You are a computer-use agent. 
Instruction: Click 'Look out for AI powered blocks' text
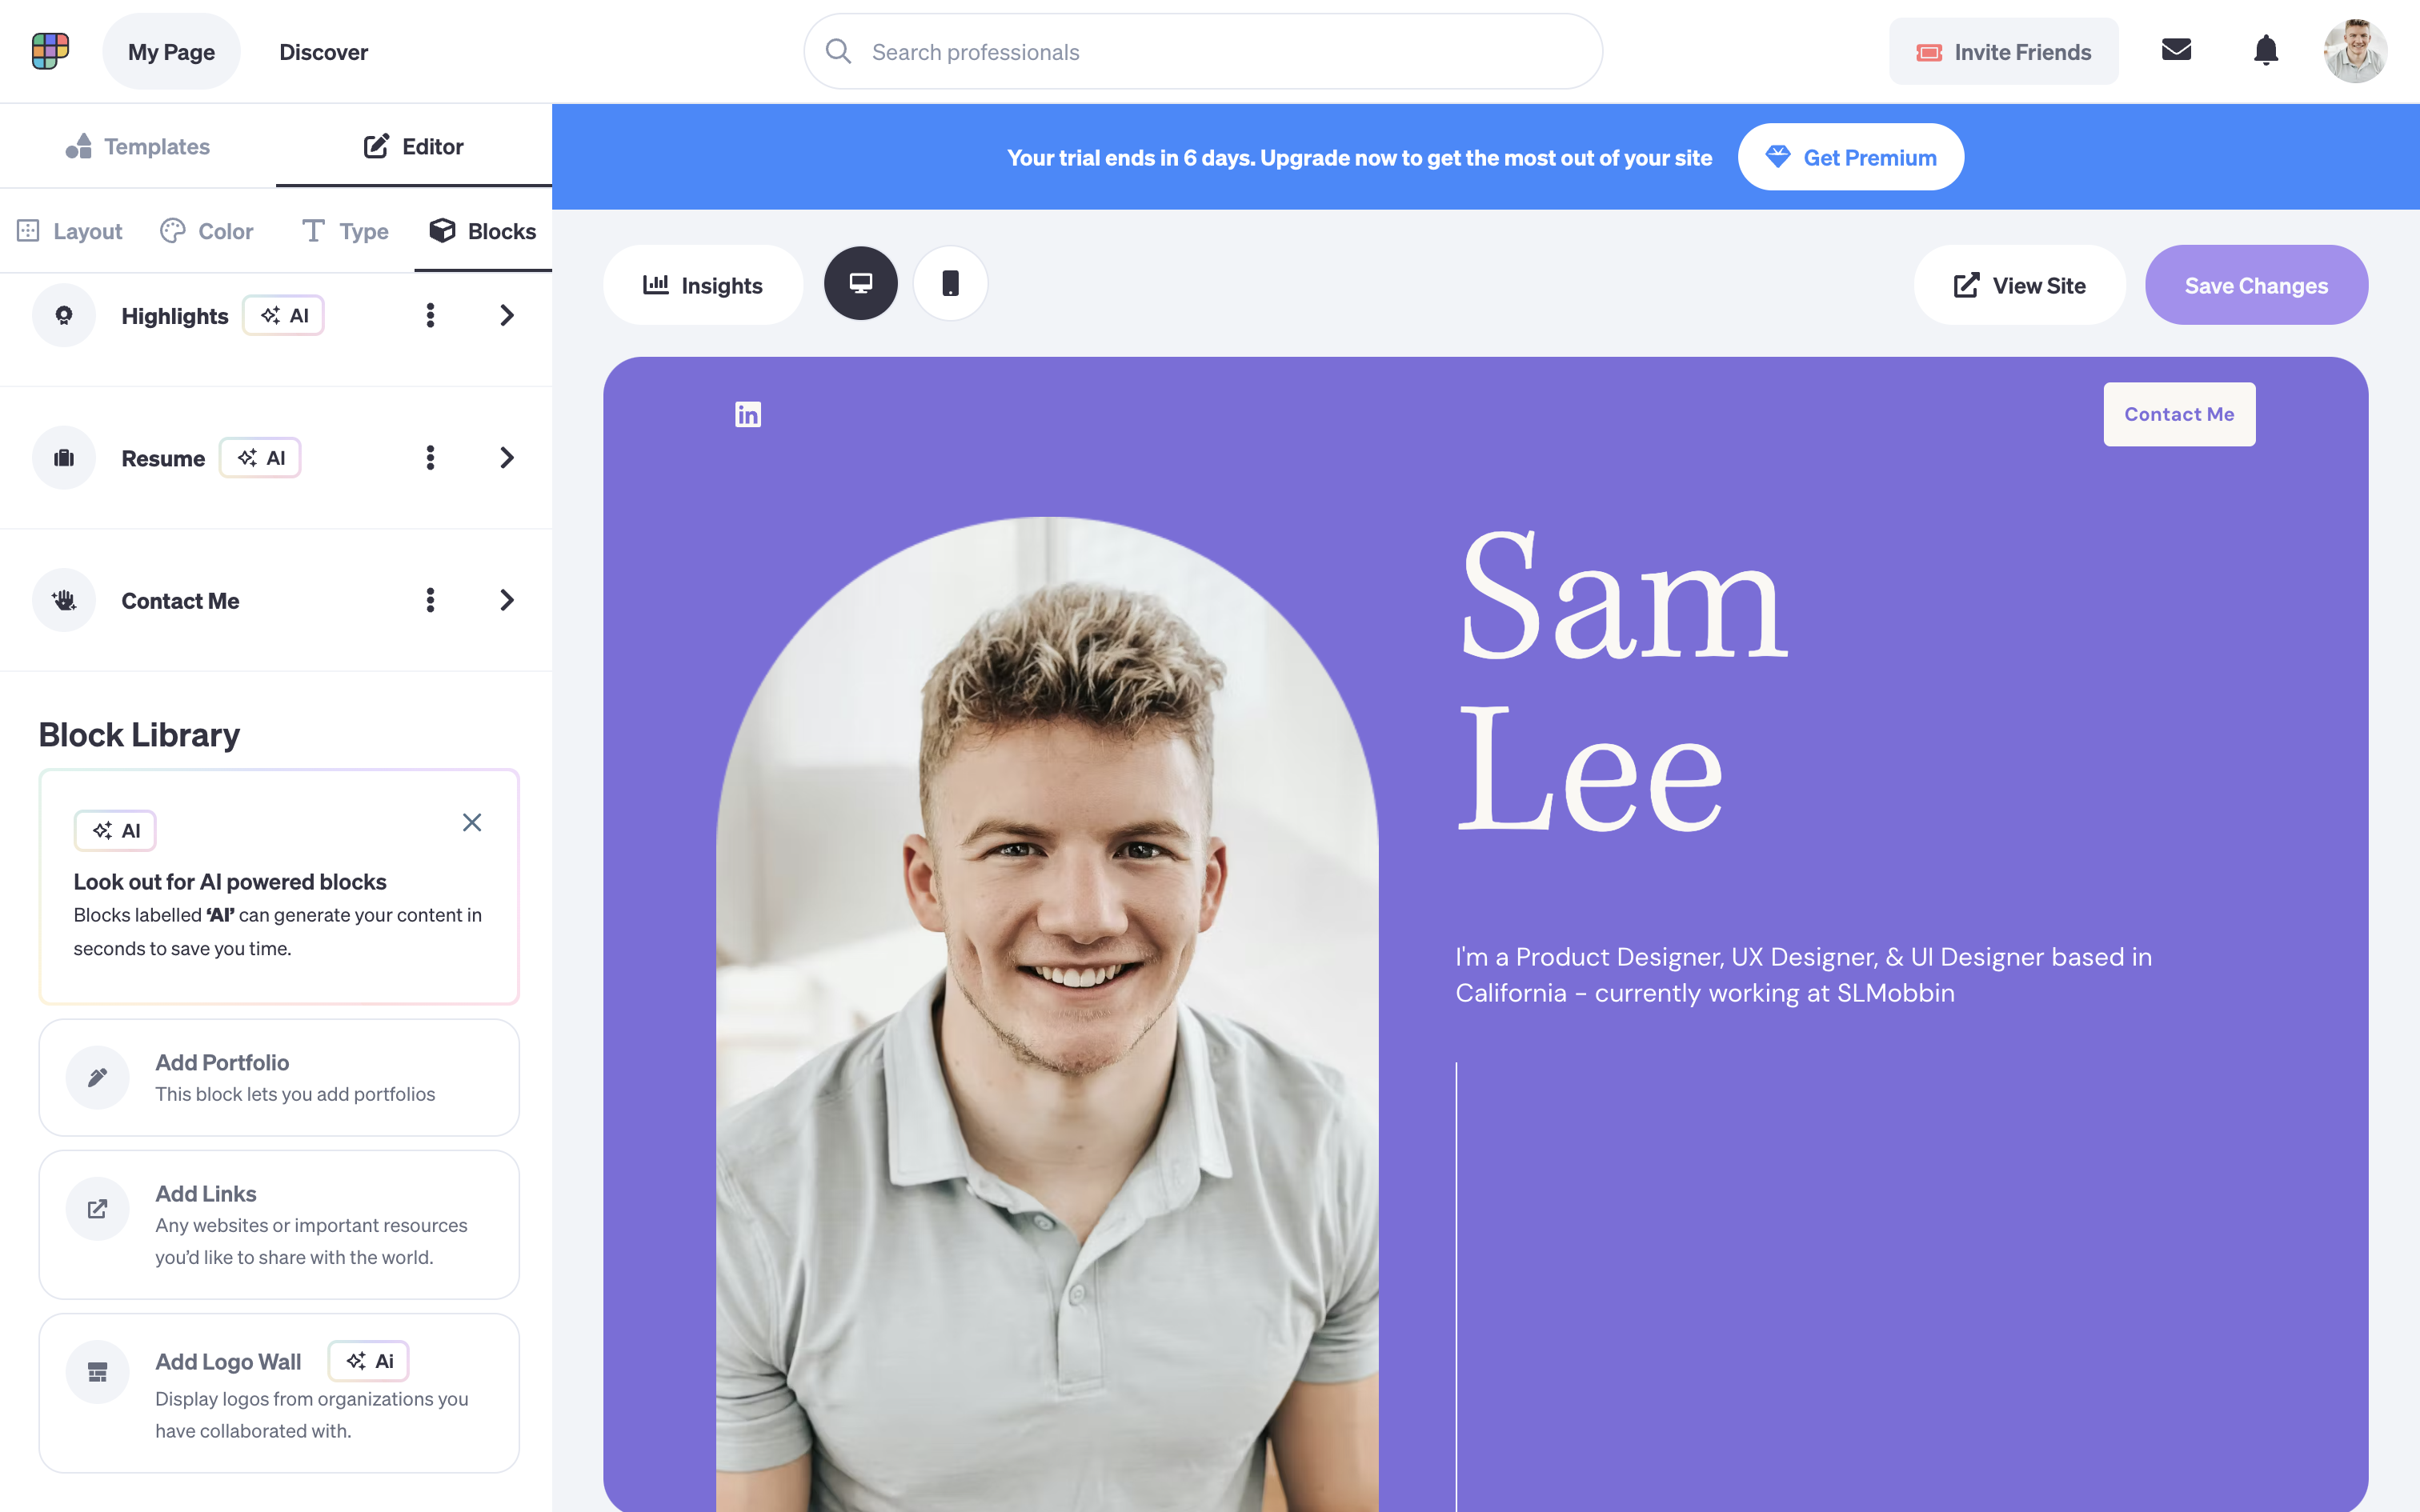(x=230, y=881)
